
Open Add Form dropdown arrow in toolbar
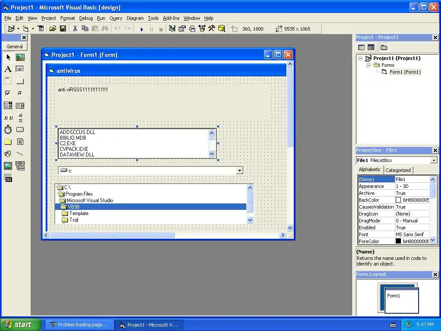33,29
